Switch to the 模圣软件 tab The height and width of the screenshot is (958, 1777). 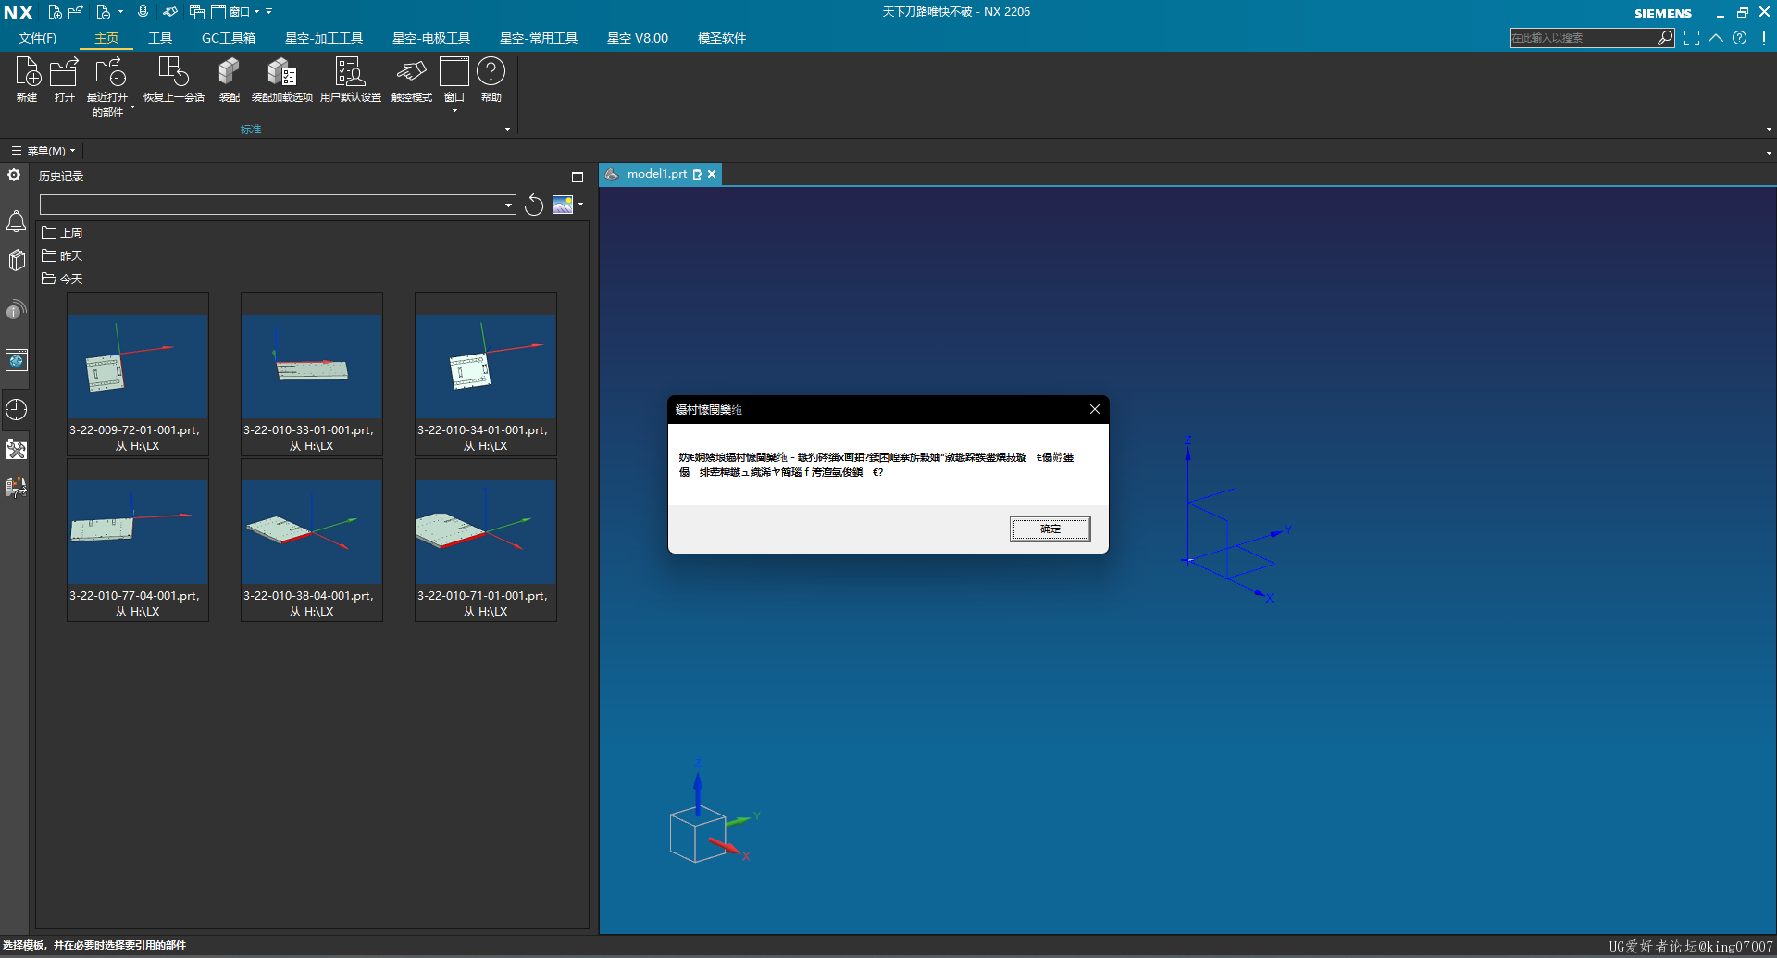pyautogui.click(x=722, y=38)
